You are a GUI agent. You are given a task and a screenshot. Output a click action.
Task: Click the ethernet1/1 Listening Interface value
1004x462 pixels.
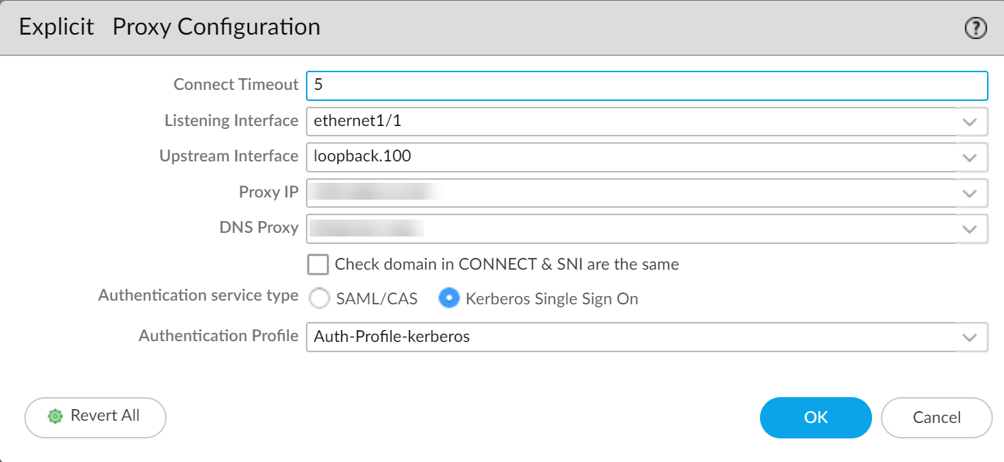(x=358, y=122)
